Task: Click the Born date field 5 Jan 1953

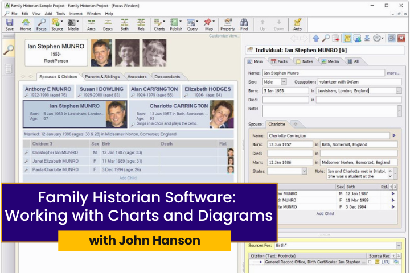Action: point(285,91)
